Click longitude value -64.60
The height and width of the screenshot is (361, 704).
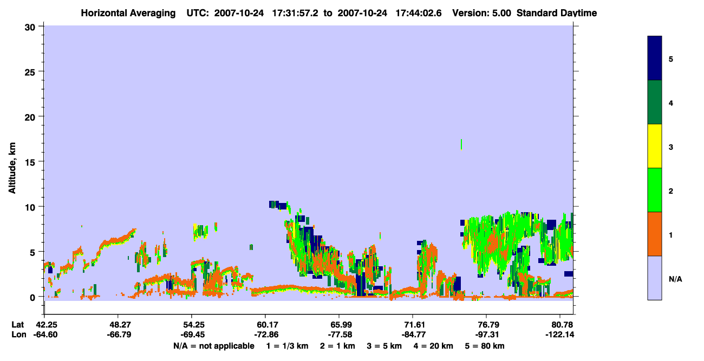pyautogui.click(x=45, y=334)
